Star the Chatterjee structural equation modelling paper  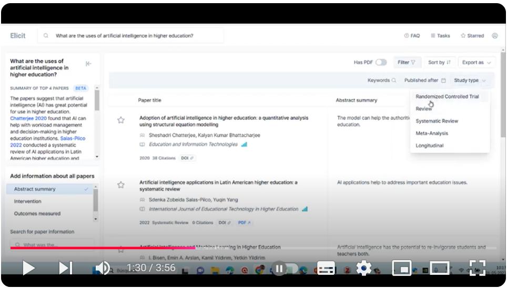click(x=121, y=120)
